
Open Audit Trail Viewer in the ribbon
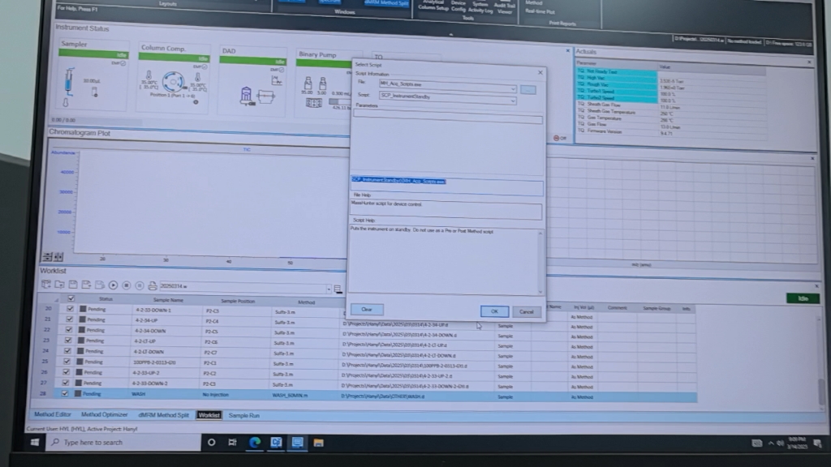coord(505,8)
